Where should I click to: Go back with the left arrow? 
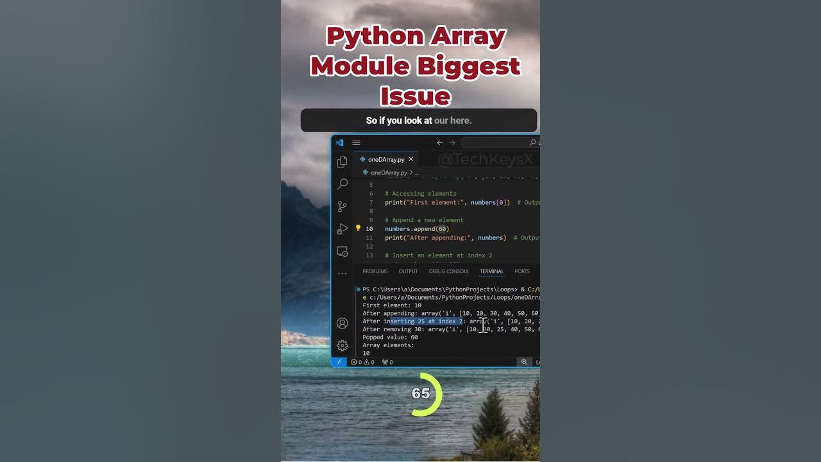(440, 142)
